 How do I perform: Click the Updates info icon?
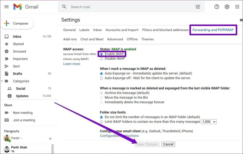[9, 96]
